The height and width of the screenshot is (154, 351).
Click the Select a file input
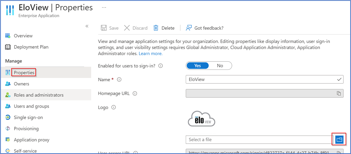click(x=259, y=140)
